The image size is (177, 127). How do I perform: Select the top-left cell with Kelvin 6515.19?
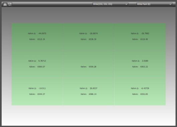[37, 37]
